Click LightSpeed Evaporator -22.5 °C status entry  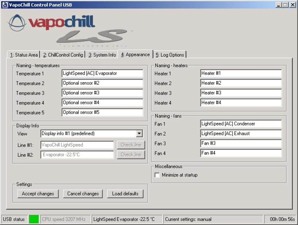[127, 219]
